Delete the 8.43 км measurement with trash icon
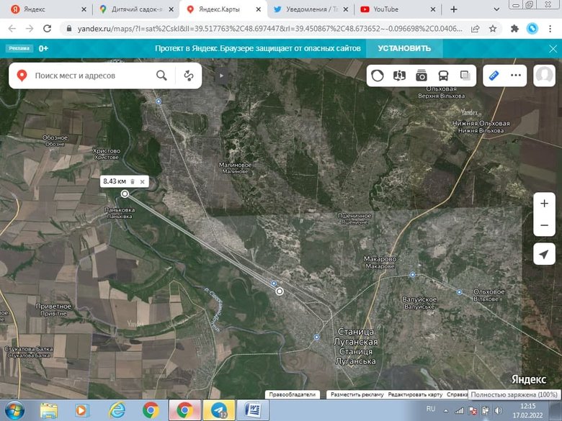This screenshot has height=421, width=562. [x=133, y=181]
